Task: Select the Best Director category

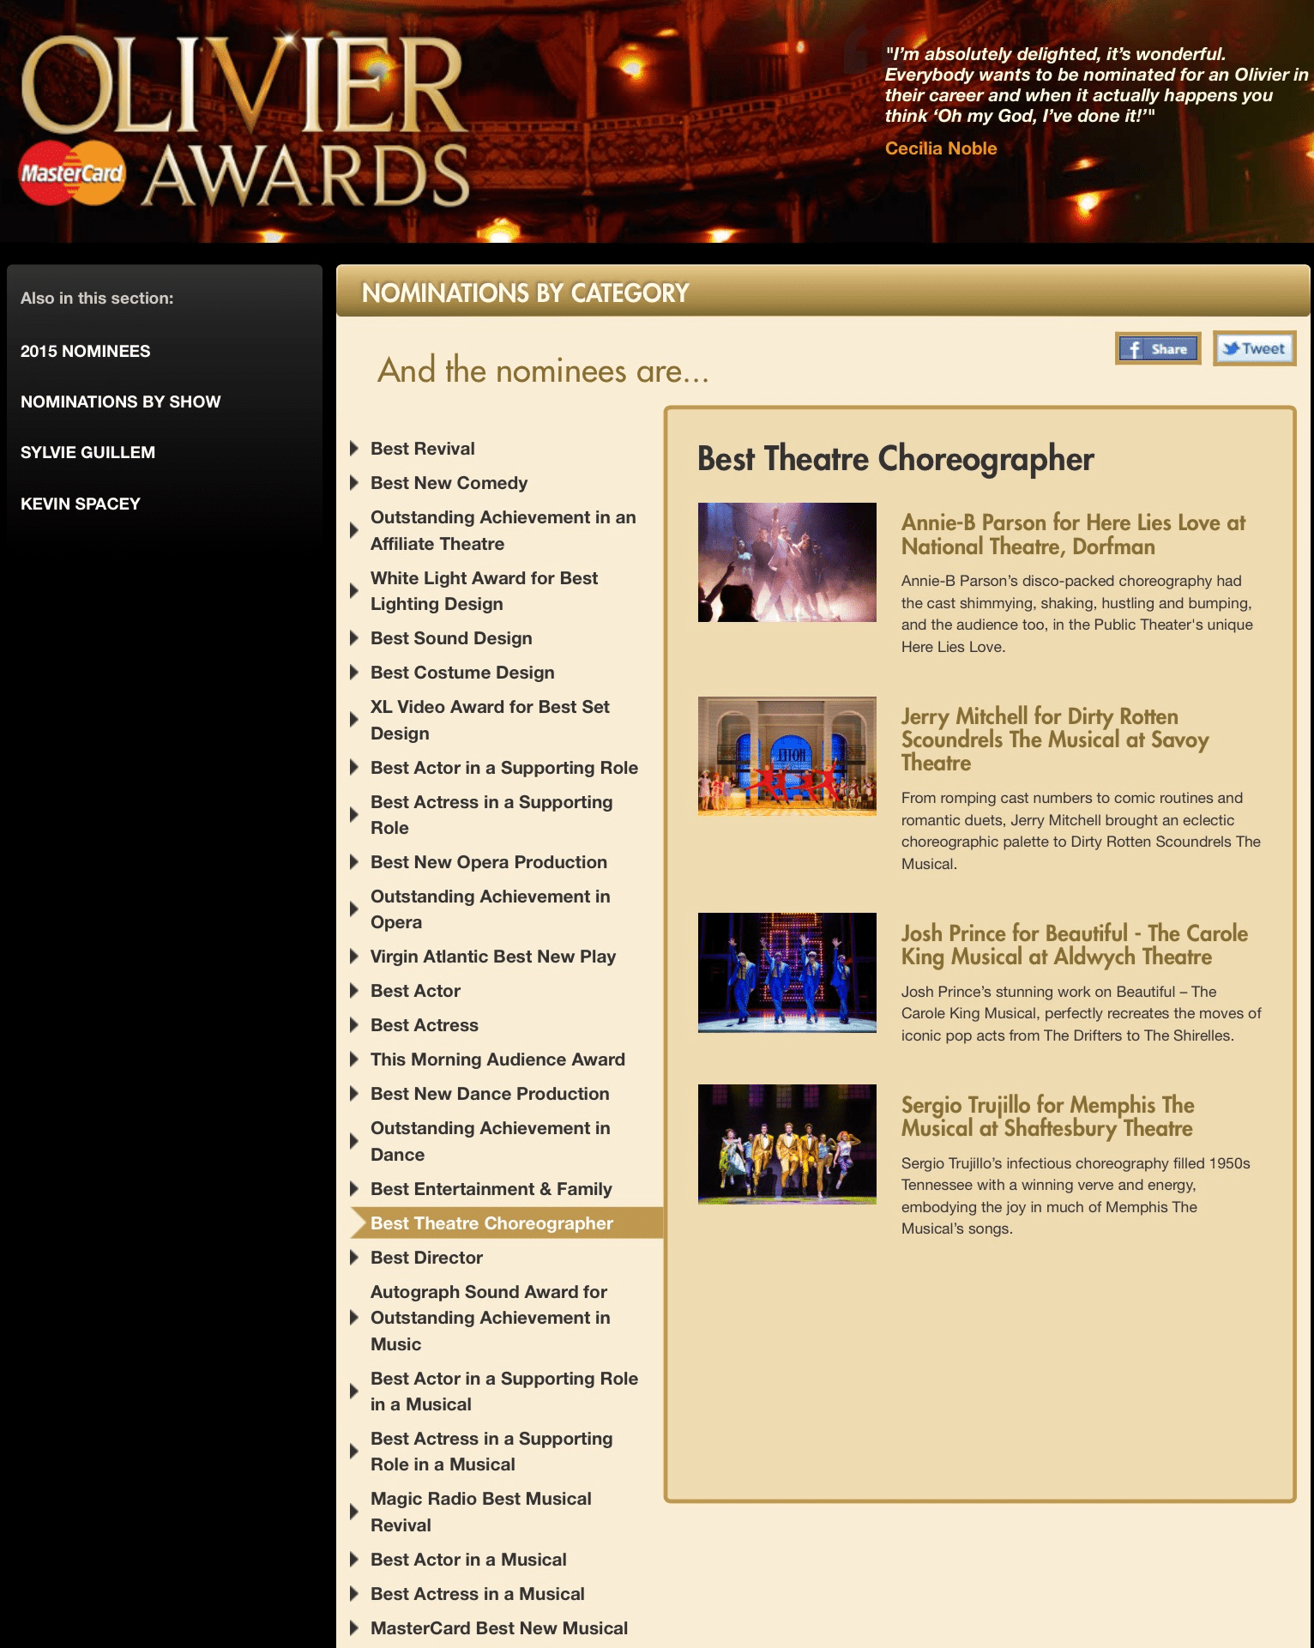Action: click(426, 1258)
